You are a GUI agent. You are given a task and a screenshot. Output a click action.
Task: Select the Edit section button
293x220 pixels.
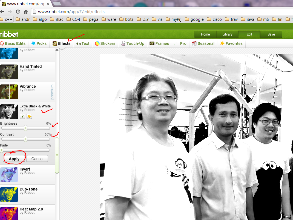[x=249, y=34]
